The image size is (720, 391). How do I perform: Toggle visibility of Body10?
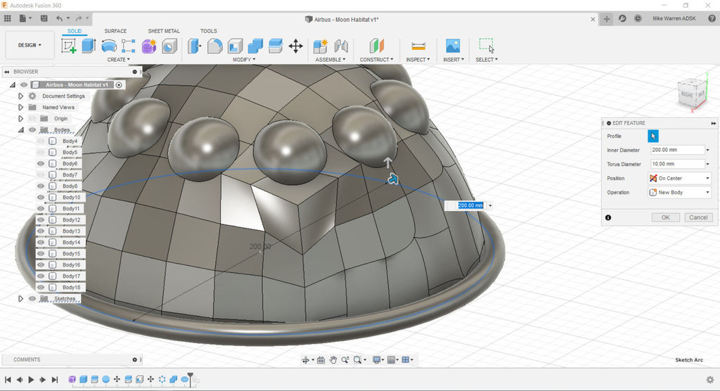[41, 197]
